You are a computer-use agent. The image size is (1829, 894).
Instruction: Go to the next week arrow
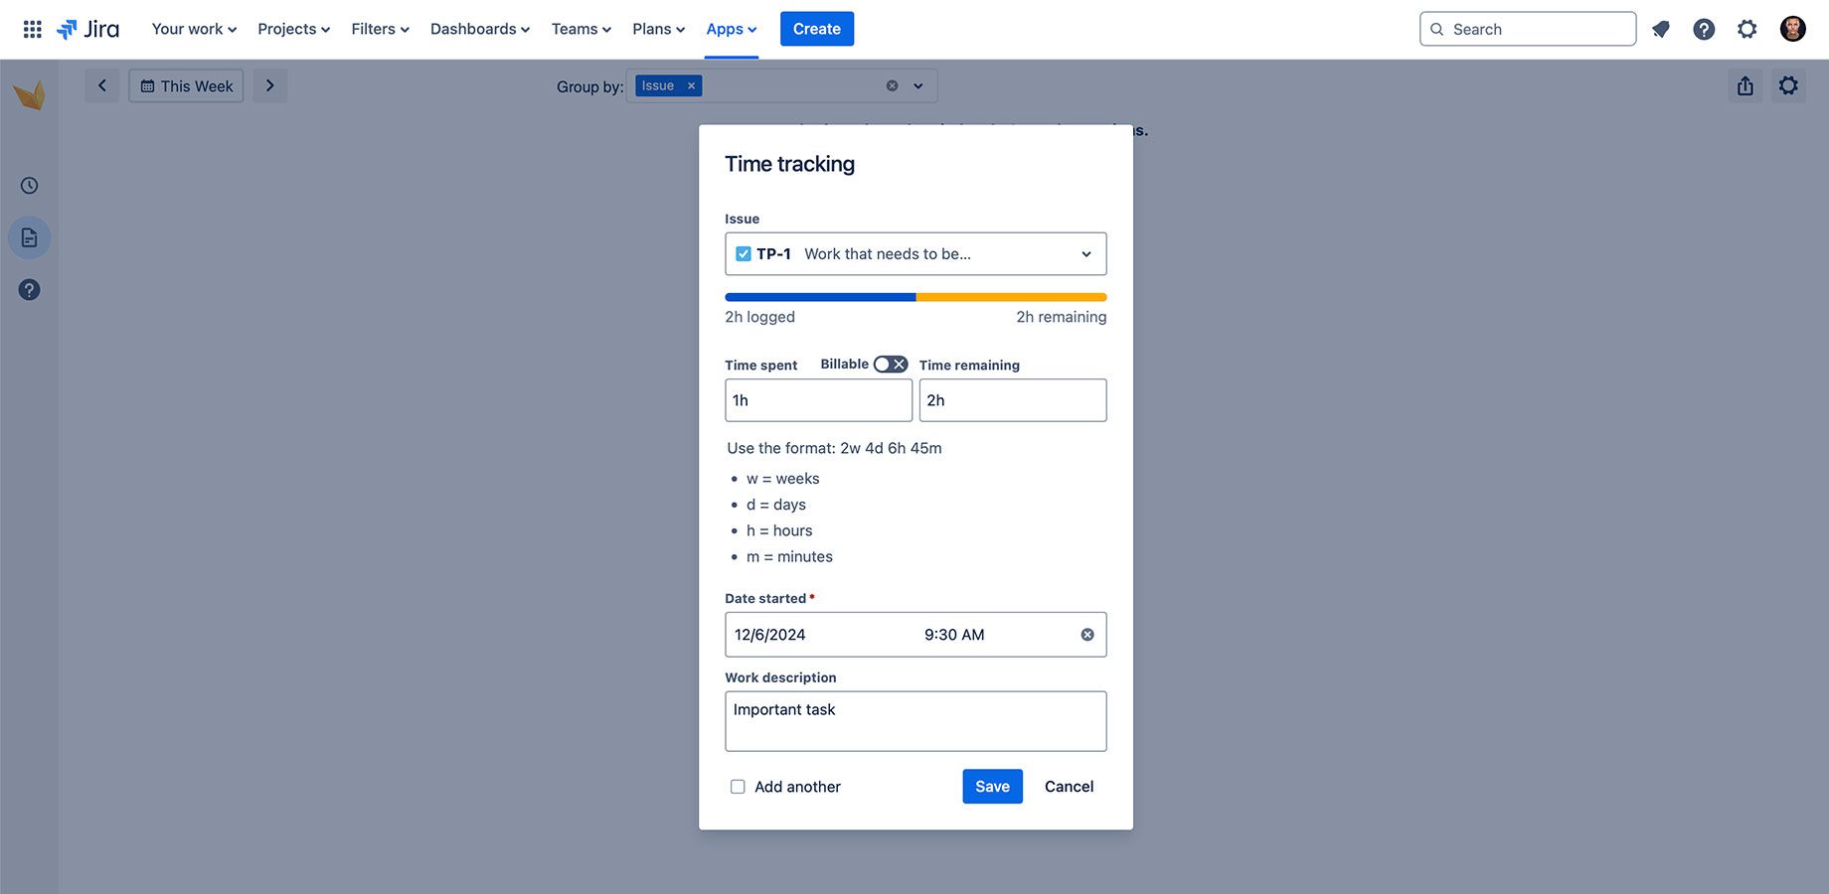tap(269, 86)
